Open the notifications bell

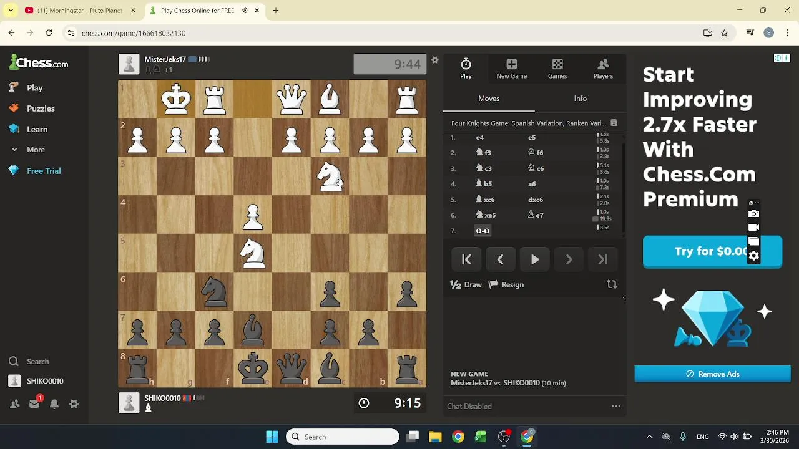[x=54, y=404]
